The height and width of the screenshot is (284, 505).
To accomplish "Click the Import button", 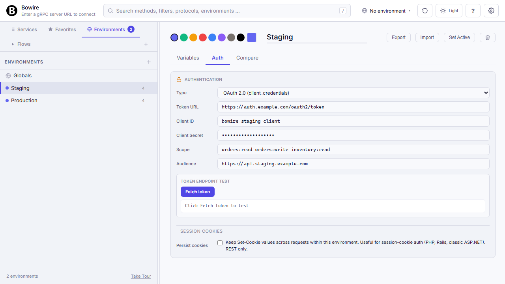I will coord(427,37).
